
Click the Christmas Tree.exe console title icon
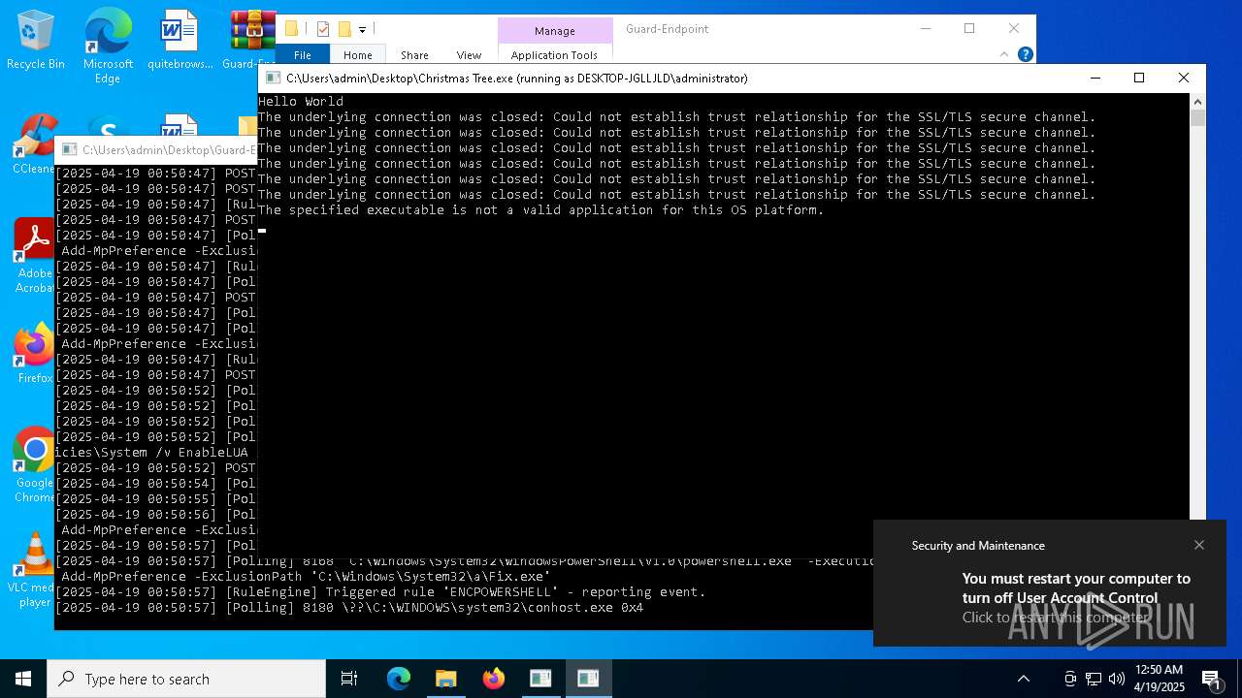(273, 78)
